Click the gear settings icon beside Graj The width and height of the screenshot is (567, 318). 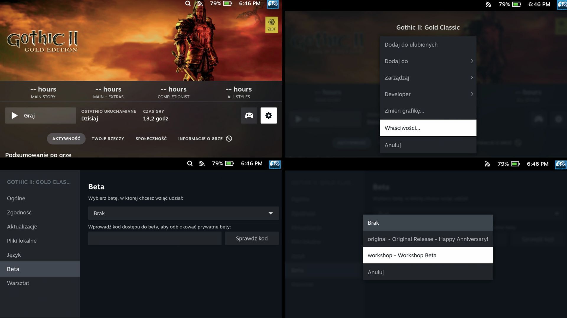[x=268, y=115]
